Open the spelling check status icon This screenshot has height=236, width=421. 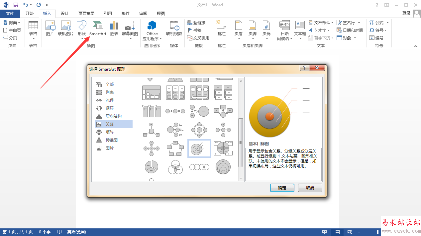[x=59, y=232]
